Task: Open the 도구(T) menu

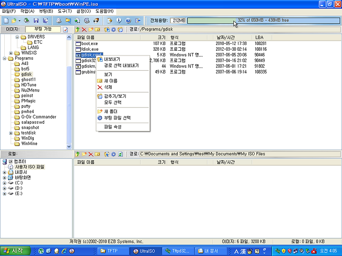Action: pos(65,11)
